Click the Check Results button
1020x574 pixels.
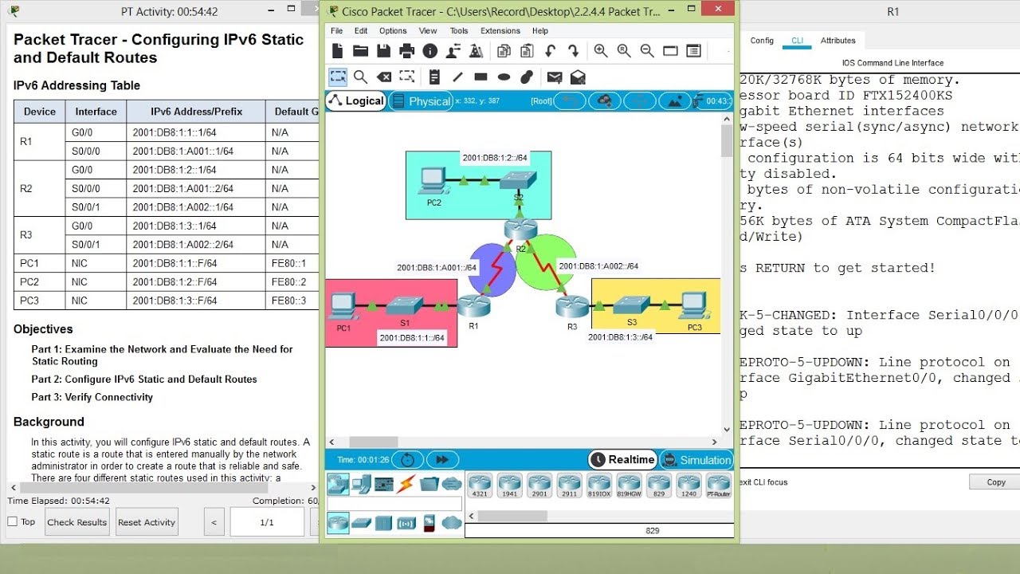point(77,522)
